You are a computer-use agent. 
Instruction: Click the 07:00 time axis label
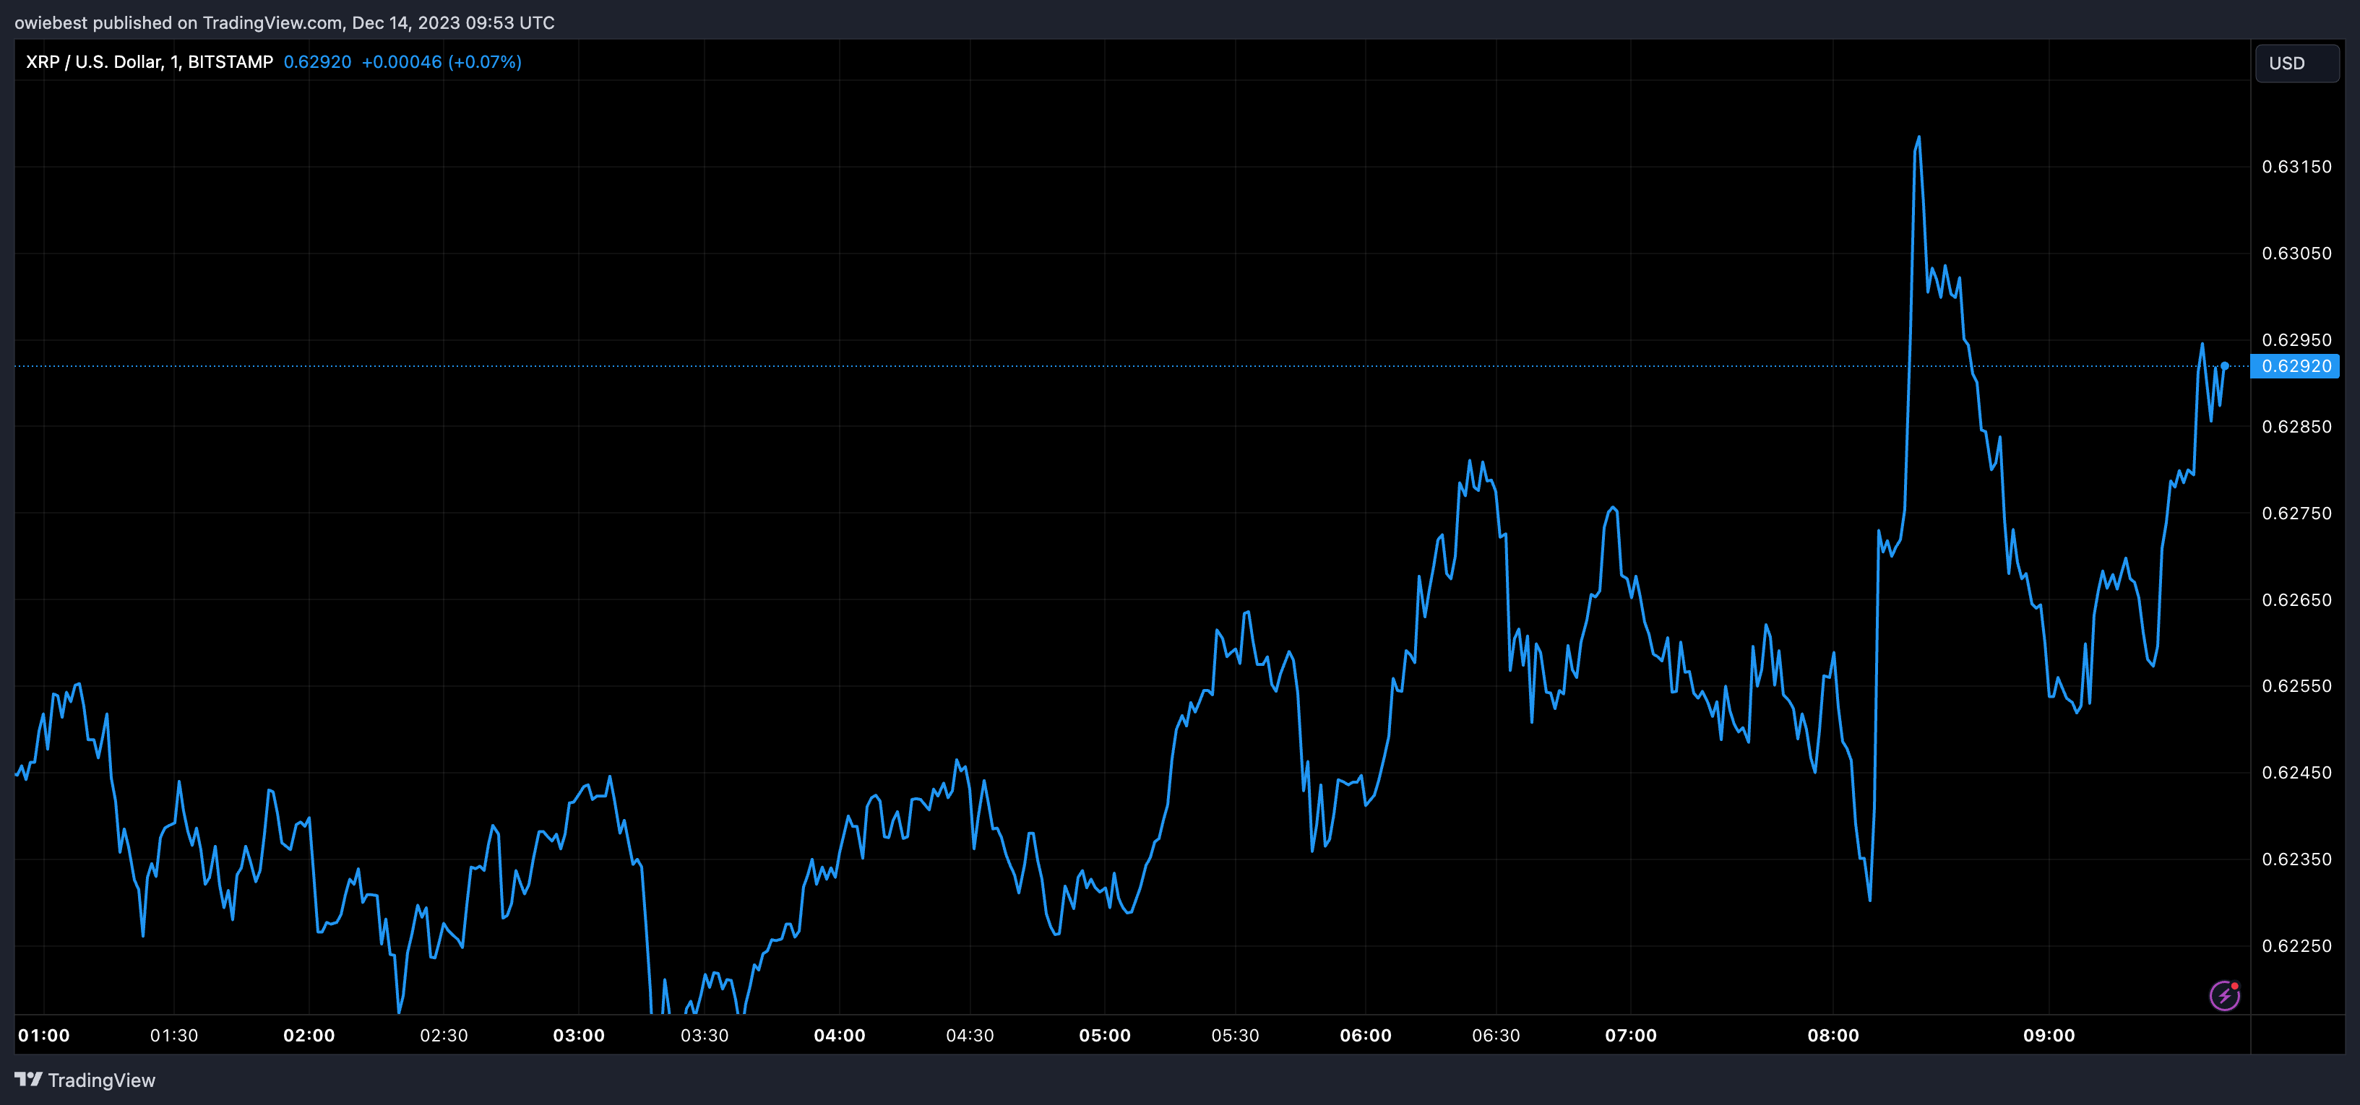point(1631,1036)
